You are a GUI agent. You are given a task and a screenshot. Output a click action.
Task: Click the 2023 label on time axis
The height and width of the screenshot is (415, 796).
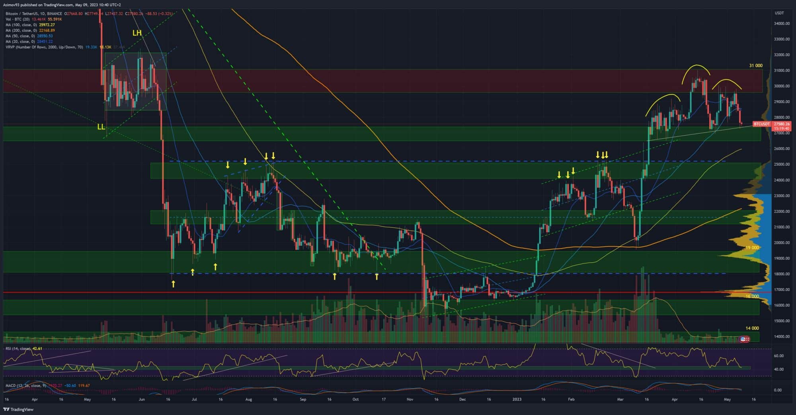coord(517,399)
